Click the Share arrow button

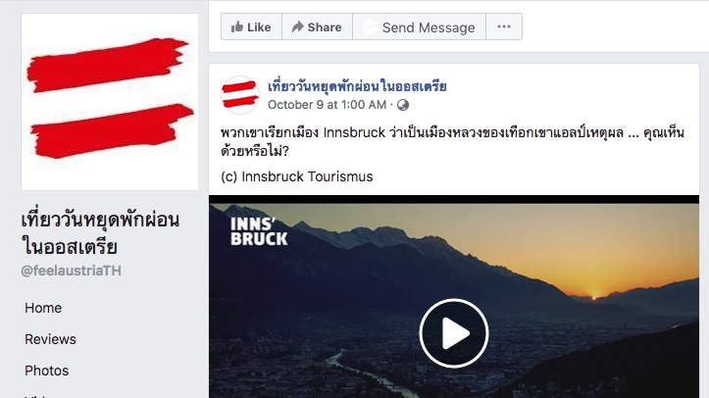317,27
